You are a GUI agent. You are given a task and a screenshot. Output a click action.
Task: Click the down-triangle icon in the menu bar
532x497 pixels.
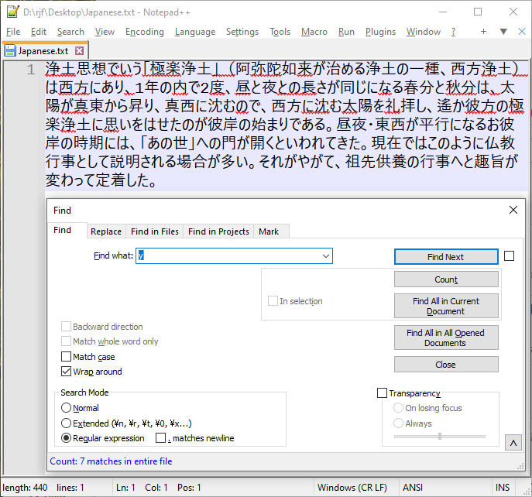(x=503, y=32)
